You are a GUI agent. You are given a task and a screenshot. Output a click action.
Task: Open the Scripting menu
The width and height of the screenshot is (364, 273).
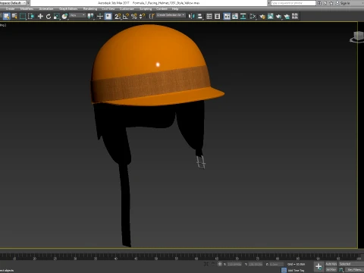point(146,9)
